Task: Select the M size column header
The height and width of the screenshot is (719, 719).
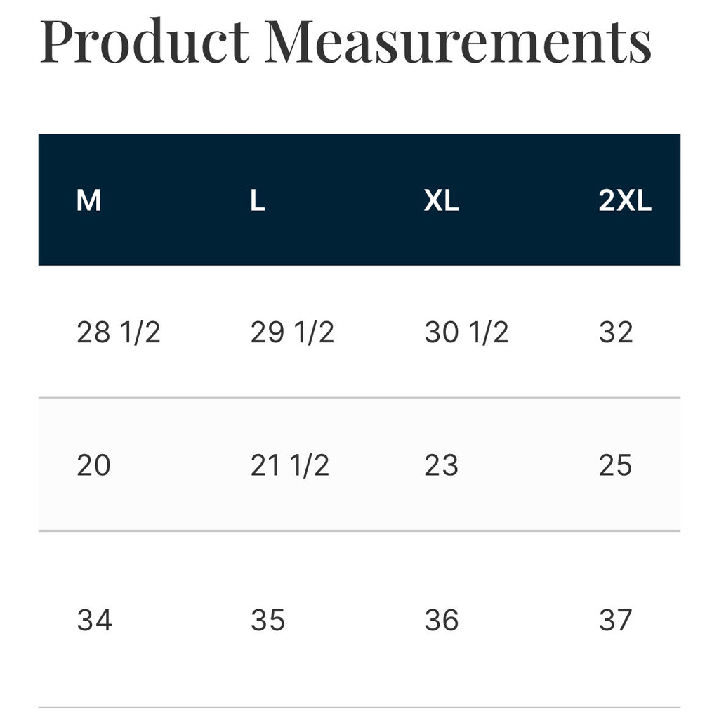Action: pos(88,200)
